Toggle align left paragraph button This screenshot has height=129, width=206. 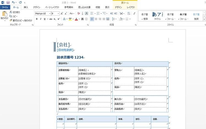pyautogui.click(x=92, y=19)
